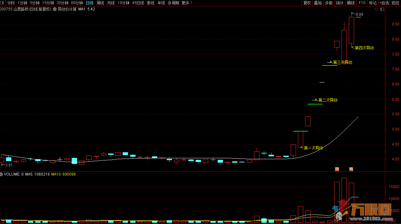Open the 统计 statistics button

(x=340, y=3)
